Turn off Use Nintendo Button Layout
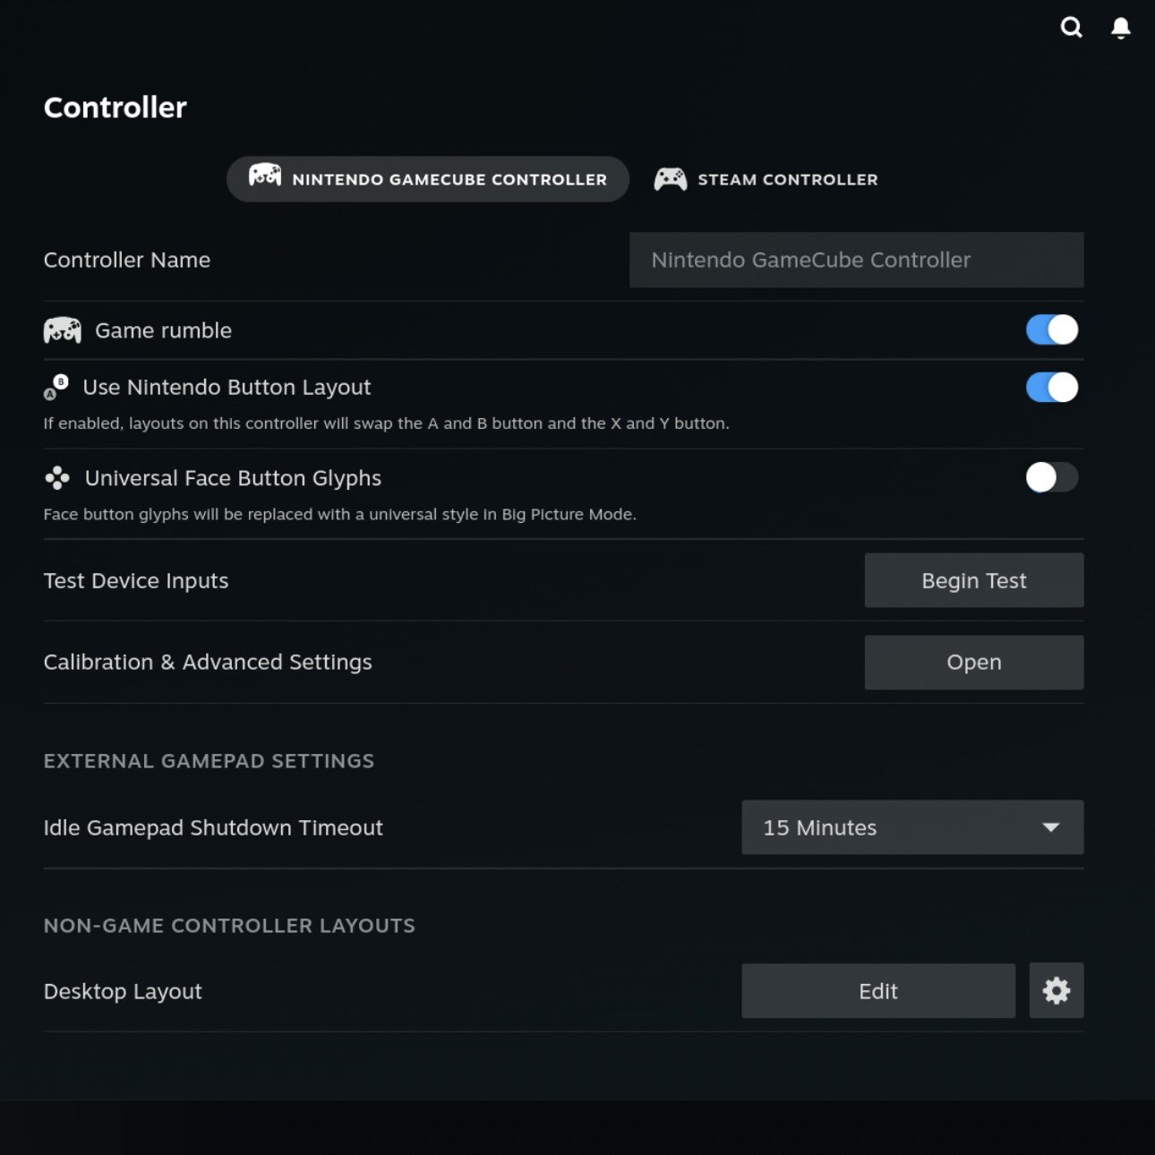 click(x=1051, y=388)
